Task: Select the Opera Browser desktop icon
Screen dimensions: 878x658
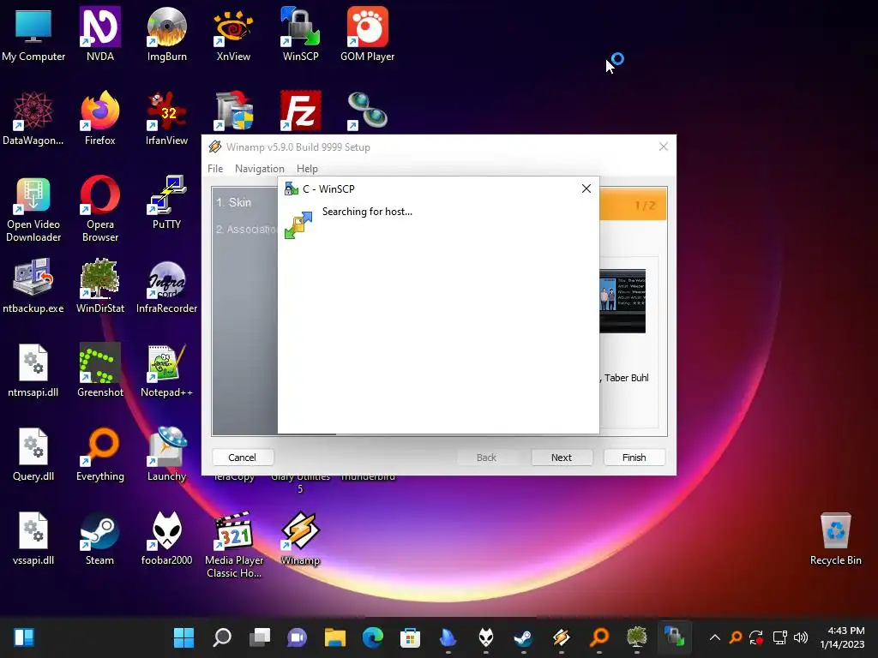Action: (100, 209)
